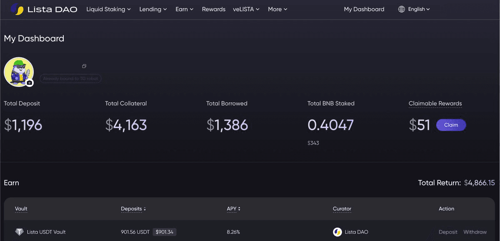Click the profile avatar image
The height and width of the screenshot is (241, 500).
19,72
